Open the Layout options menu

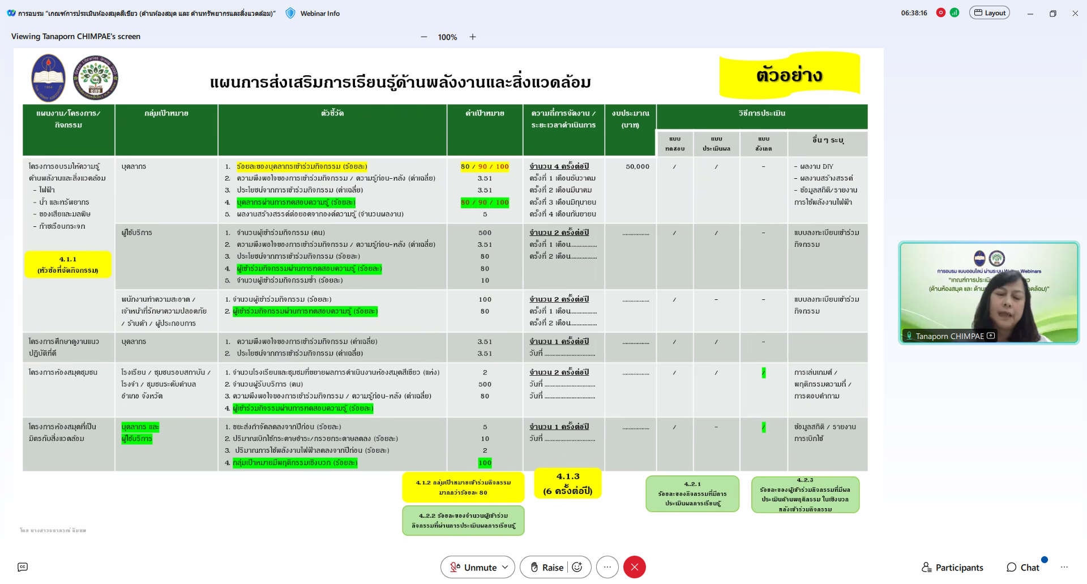[989, 12]
